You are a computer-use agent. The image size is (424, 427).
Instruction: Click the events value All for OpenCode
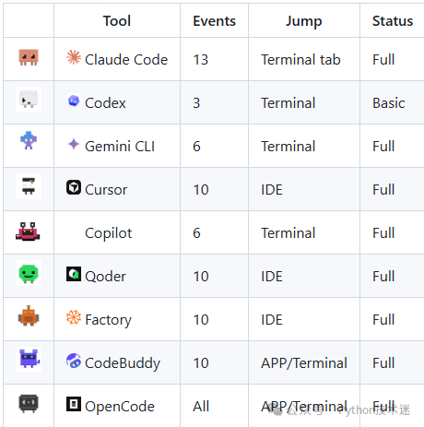tap(201, 407)
